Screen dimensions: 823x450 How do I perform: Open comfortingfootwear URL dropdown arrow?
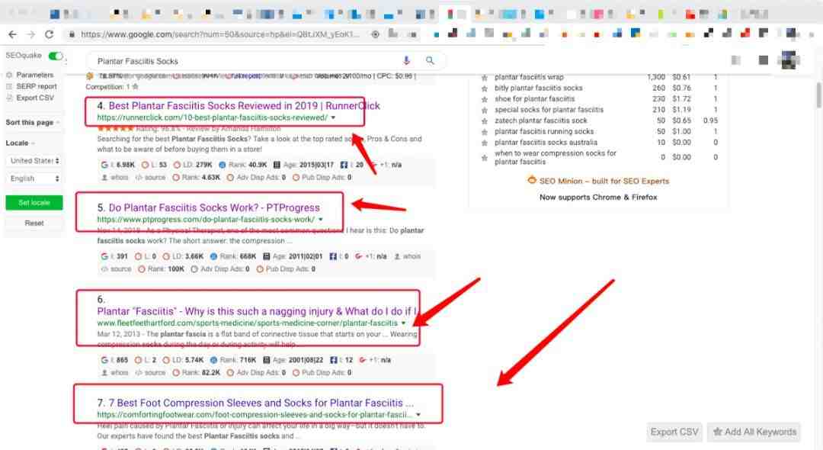[418, 415]
